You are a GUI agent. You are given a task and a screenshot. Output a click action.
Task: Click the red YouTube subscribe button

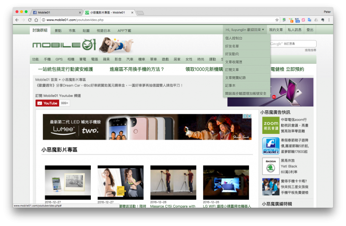[47, 103]
